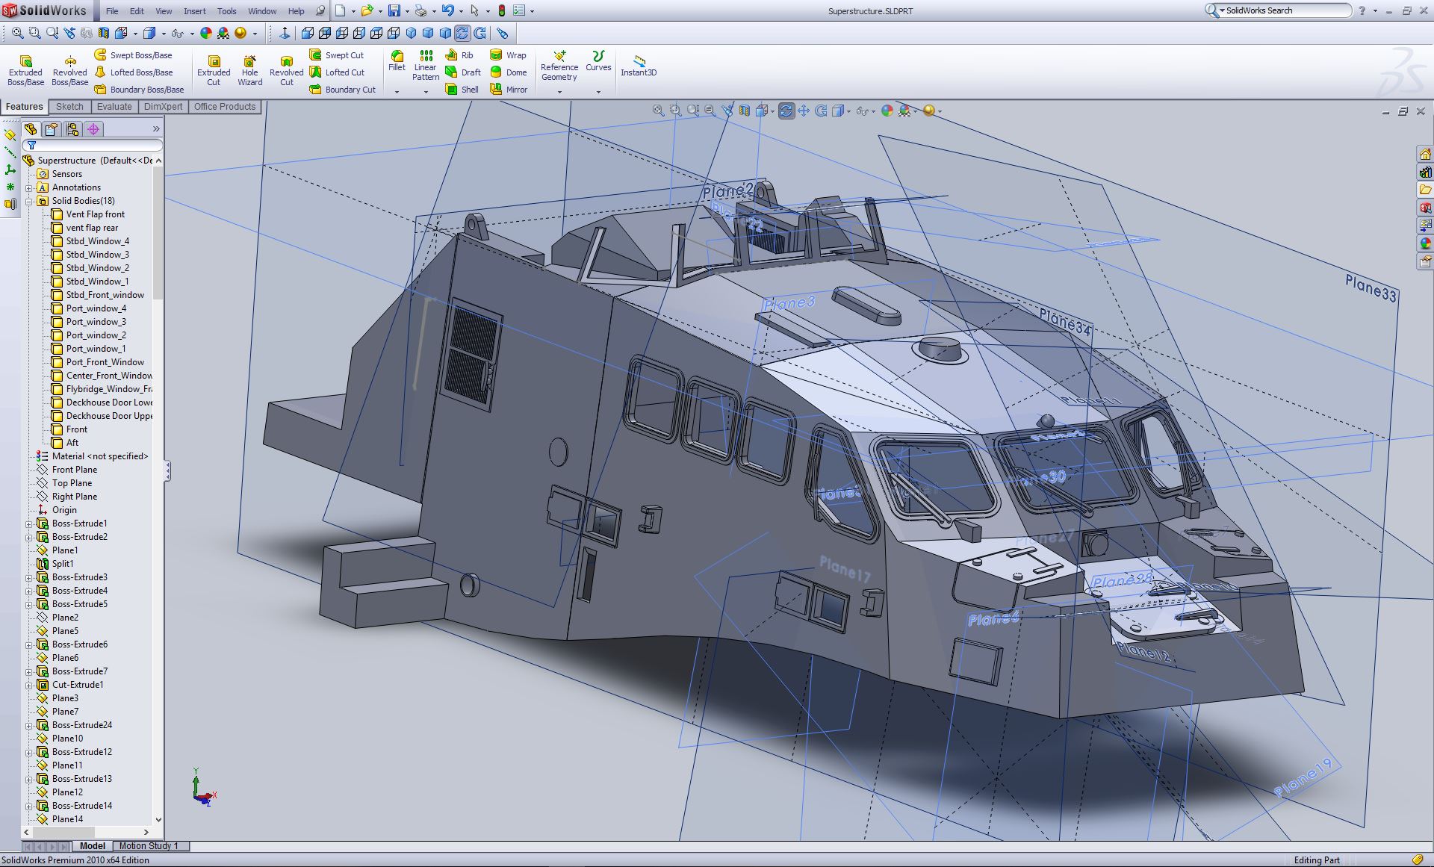Open the File menu
Image resolution: width=1434 pixels, height=867 pixels.
(112, 11)
